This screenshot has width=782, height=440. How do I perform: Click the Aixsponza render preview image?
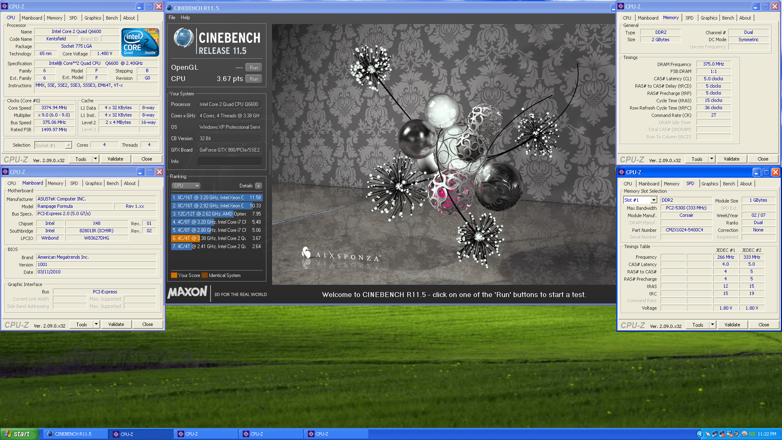pyautogui.click(x=444, y=154)
